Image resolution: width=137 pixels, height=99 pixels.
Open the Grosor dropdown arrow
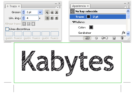(40, 12)
